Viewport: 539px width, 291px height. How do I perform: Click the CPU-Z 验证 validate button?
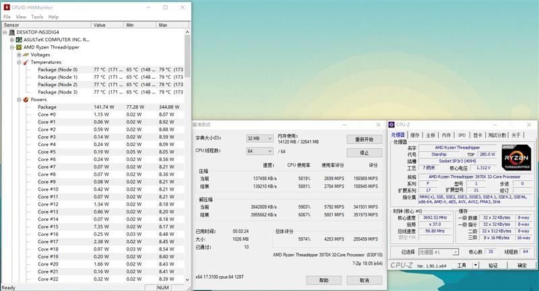[x=493, y=265]
